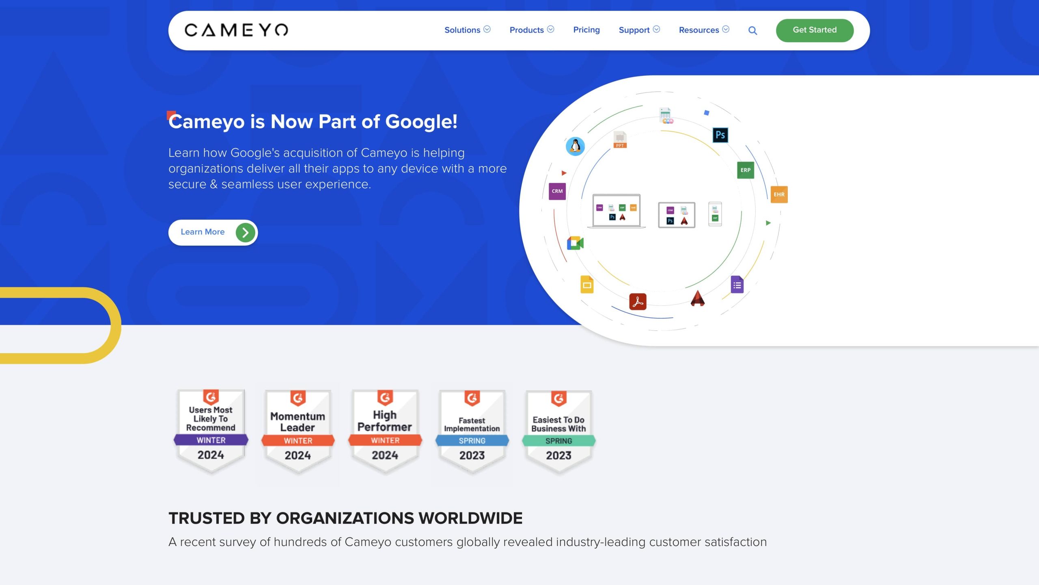The width and height of the screenshot is (1039, 585).
Task: Open the Resources dropdown menu
Action: [704, 30]
